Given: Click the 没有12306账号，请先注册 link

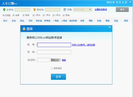Looking at the screenshot, I should tap(84, 45).
